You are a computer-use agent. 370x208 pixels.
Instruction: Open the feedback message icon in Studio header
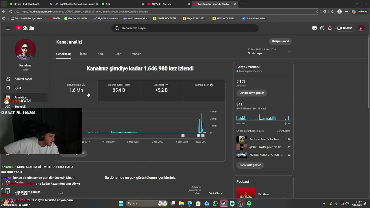(314, 28)
